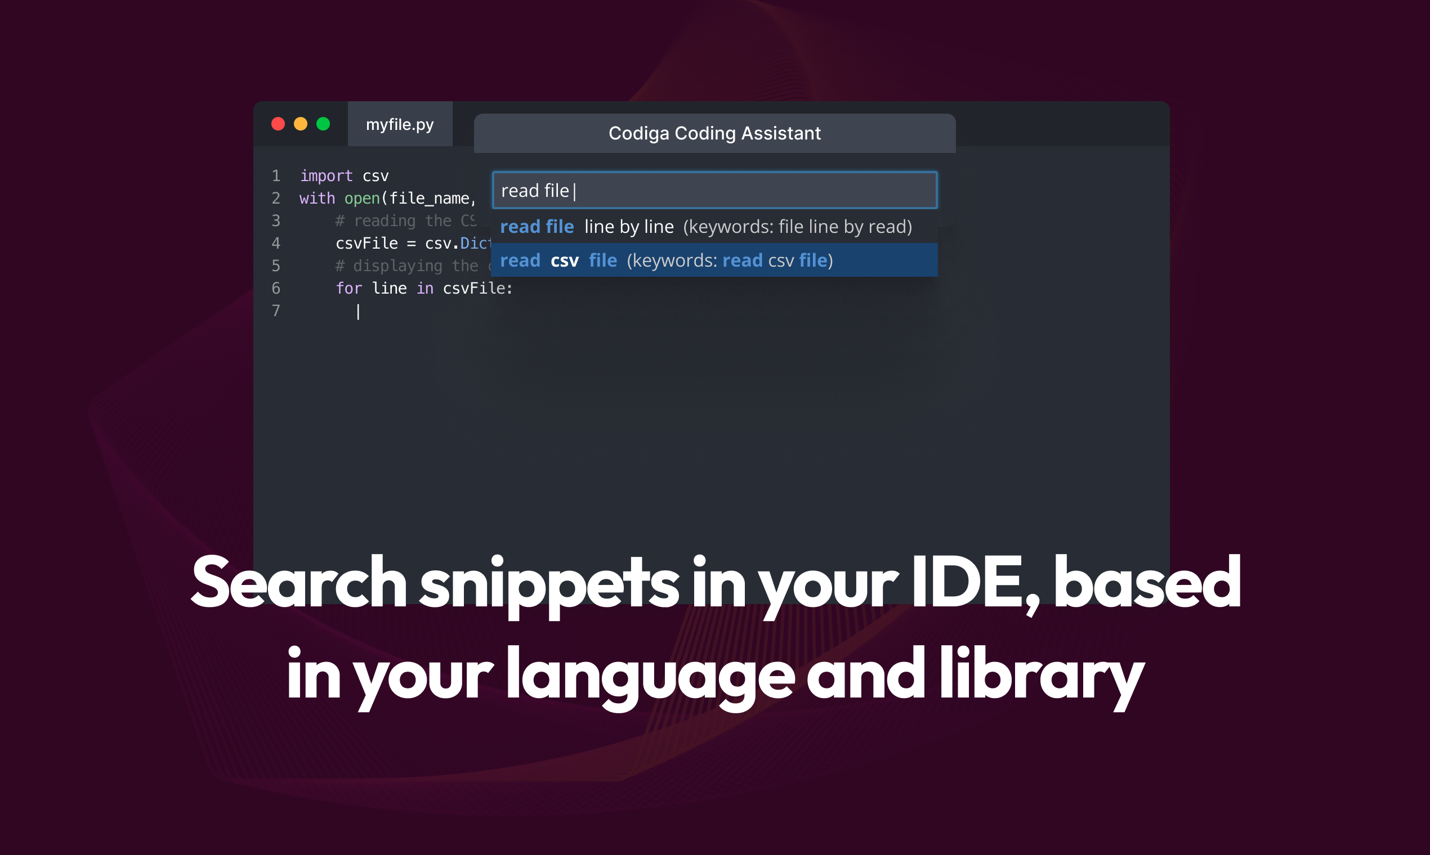The image size is (1430, 855).
Task: Click the yellow minimize window dot
Action: pyautogui.click(x=301, y=124)
